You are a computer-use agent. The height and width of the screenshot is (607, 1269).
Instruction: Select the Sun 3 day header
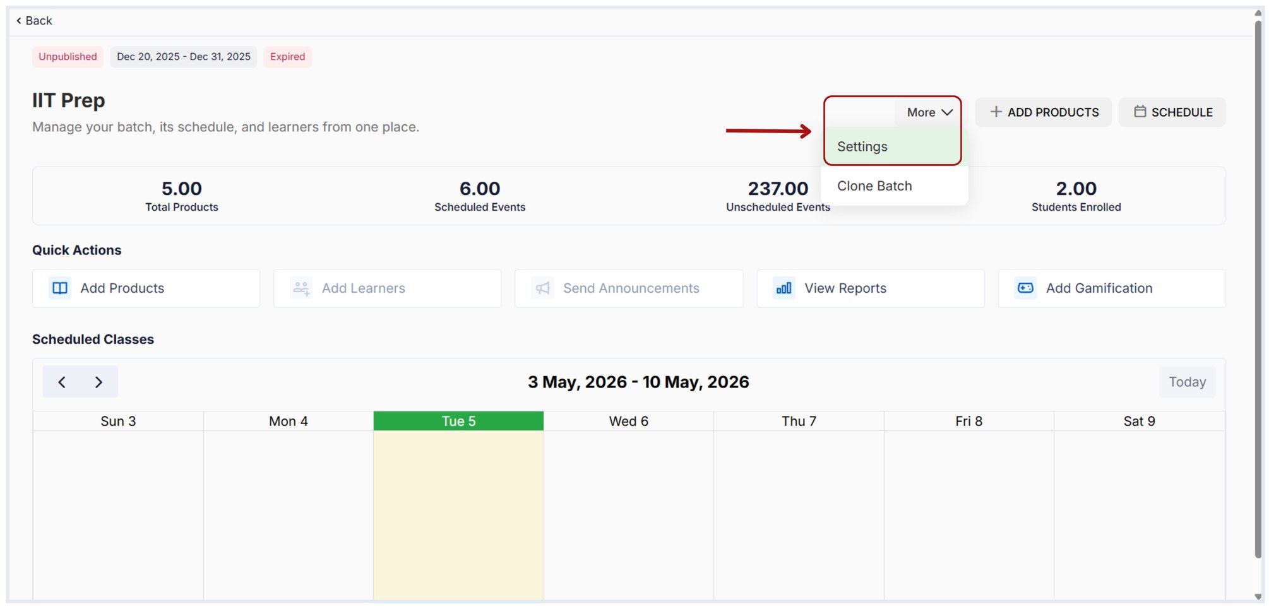point(118,421)
